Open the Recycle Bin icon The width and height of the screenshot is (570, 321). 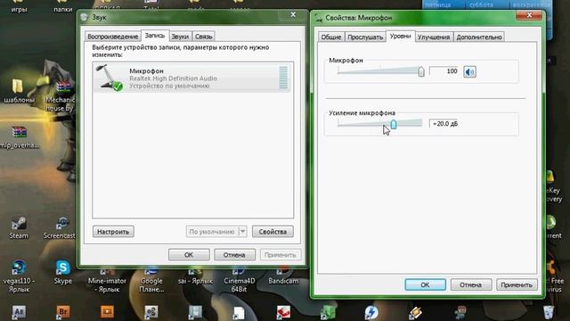(548, 312)
